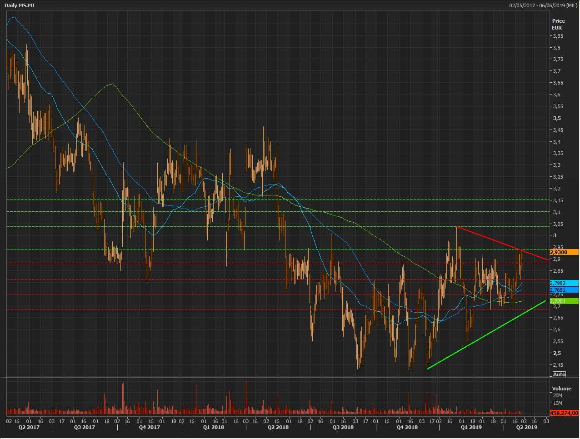Image resolution: width=580 pixels, height=439 pixels.
Task: Select the green 2,7201 moving average tag
Action: 564,301
